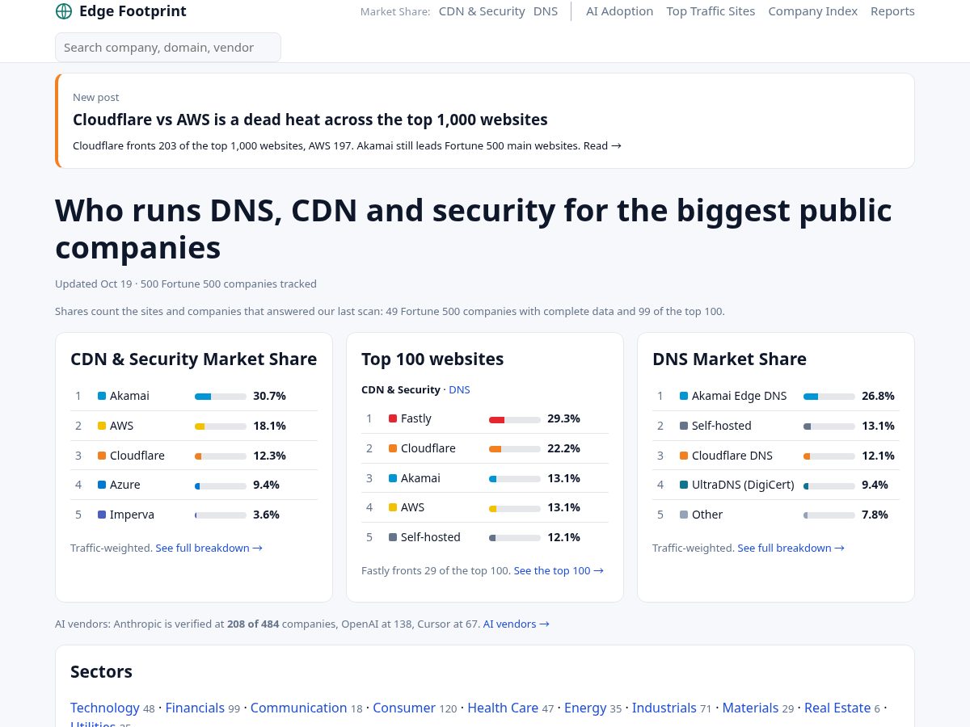This screenshot has height=727, width=970.
Task: Click AWS row in CDN & Security card
Action: (194, 426)
